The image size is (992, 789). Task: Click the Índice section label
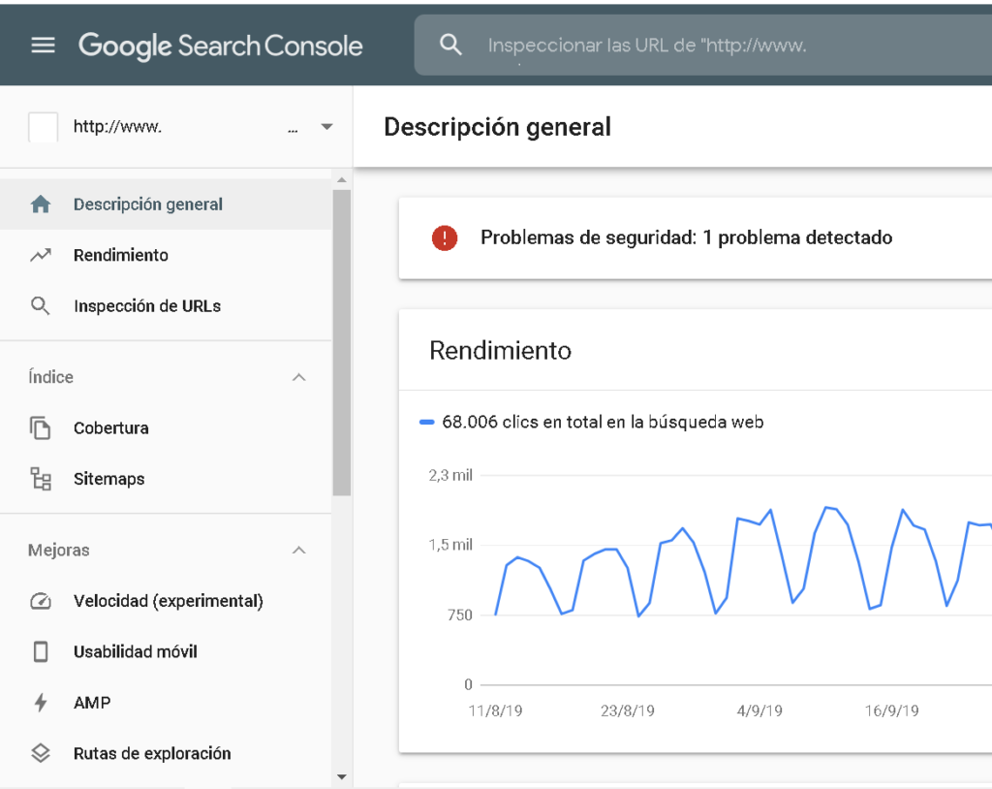50,377
